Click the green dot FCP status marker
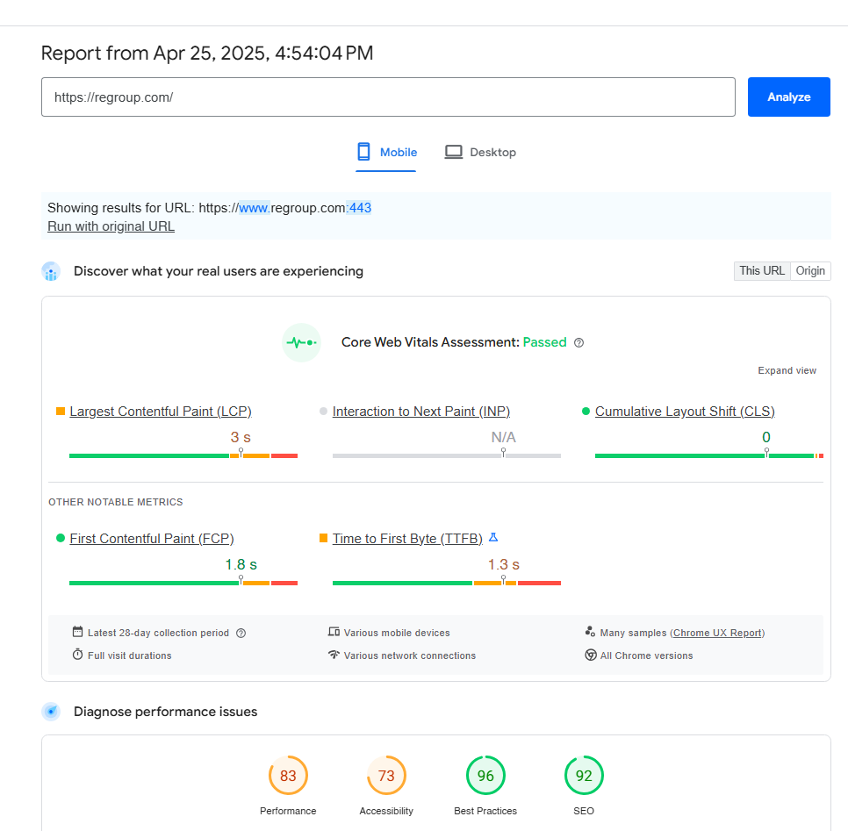848x831 pixels. pyautogui.click(x=61, y=538)
